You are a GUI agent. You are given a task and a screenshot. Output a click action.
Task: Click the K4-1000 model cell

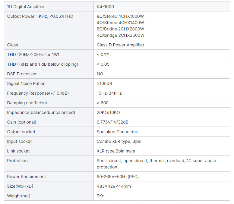click(105, 7)
